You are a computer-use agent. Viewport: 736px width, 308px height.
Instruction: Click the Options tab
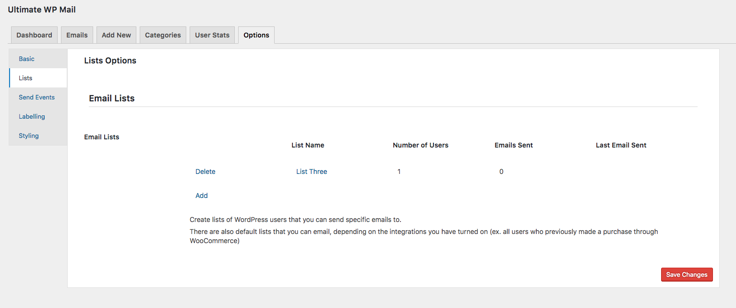[x=256, y=35]
